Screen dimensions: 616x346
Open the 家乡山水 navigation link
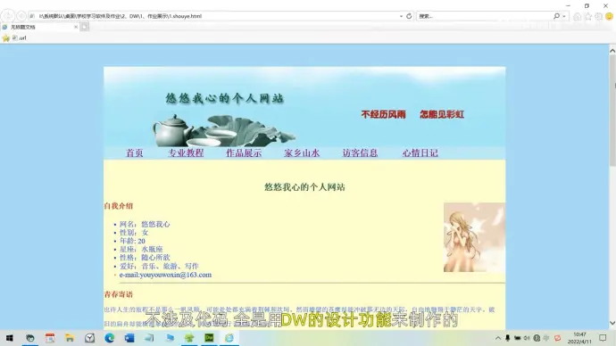302,153
